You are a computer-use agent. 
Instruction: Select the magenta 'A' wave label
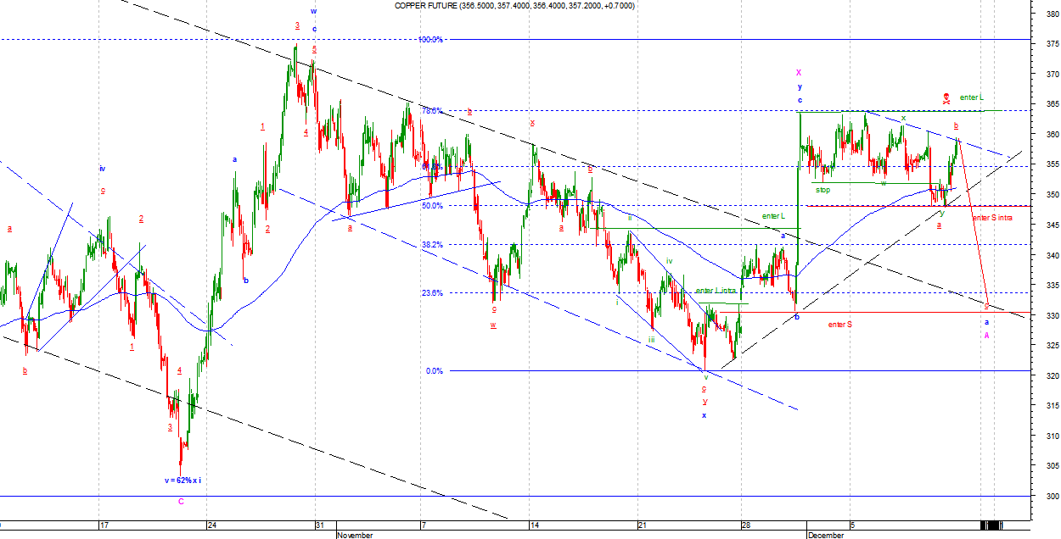point(986,336)
